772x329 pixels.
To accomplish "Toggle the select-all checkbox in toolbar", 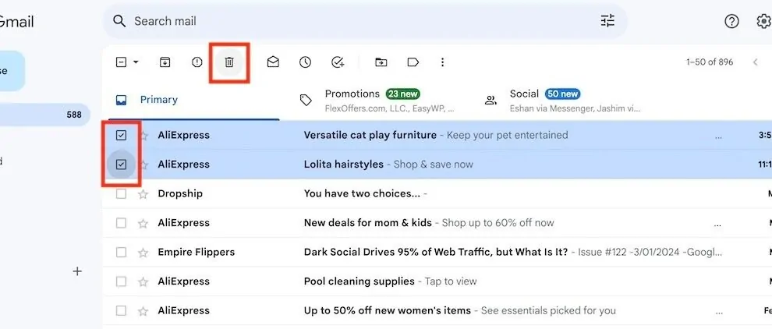I will point(121,62).
